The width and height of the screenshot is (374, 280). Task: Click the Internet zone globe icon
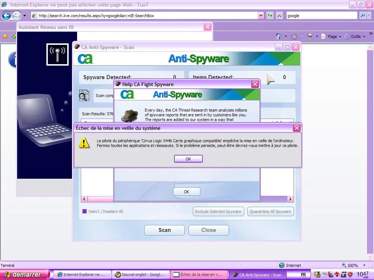tap(282, 265)
